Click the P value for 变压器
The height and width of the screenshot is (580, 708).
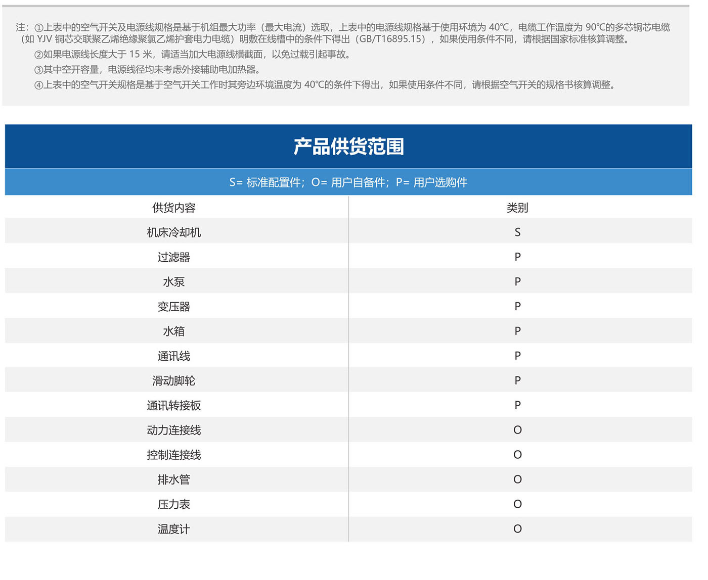tap(517, 306)
